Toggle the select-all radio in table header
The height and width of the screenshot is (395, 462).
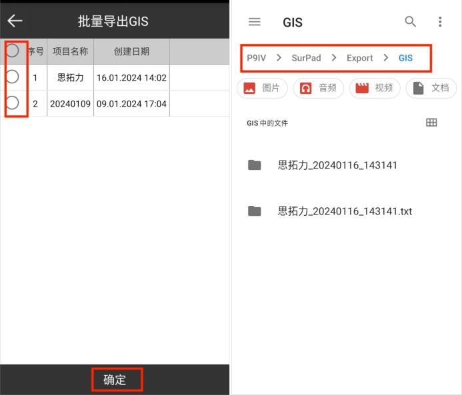coord(12,51)
